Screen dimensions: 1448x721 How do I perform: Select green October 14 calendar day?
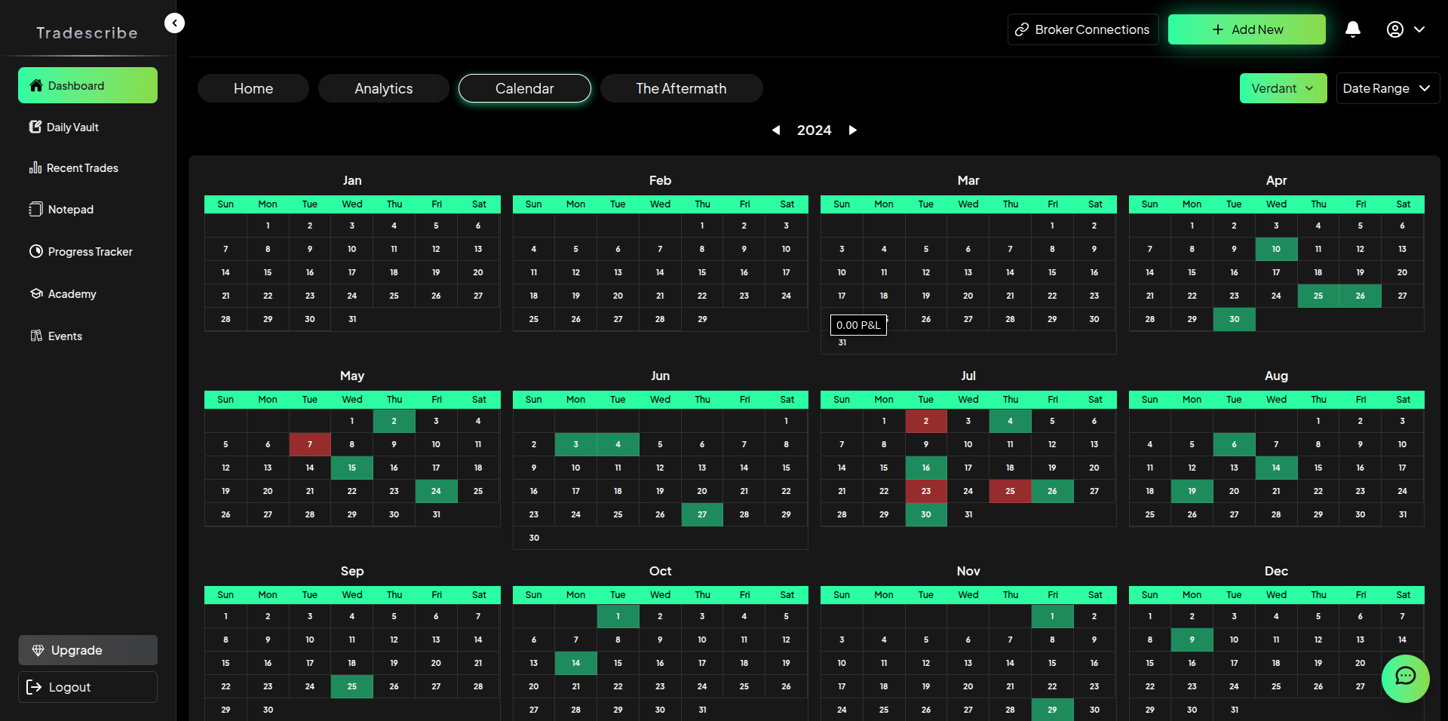[x=575, y=663]
